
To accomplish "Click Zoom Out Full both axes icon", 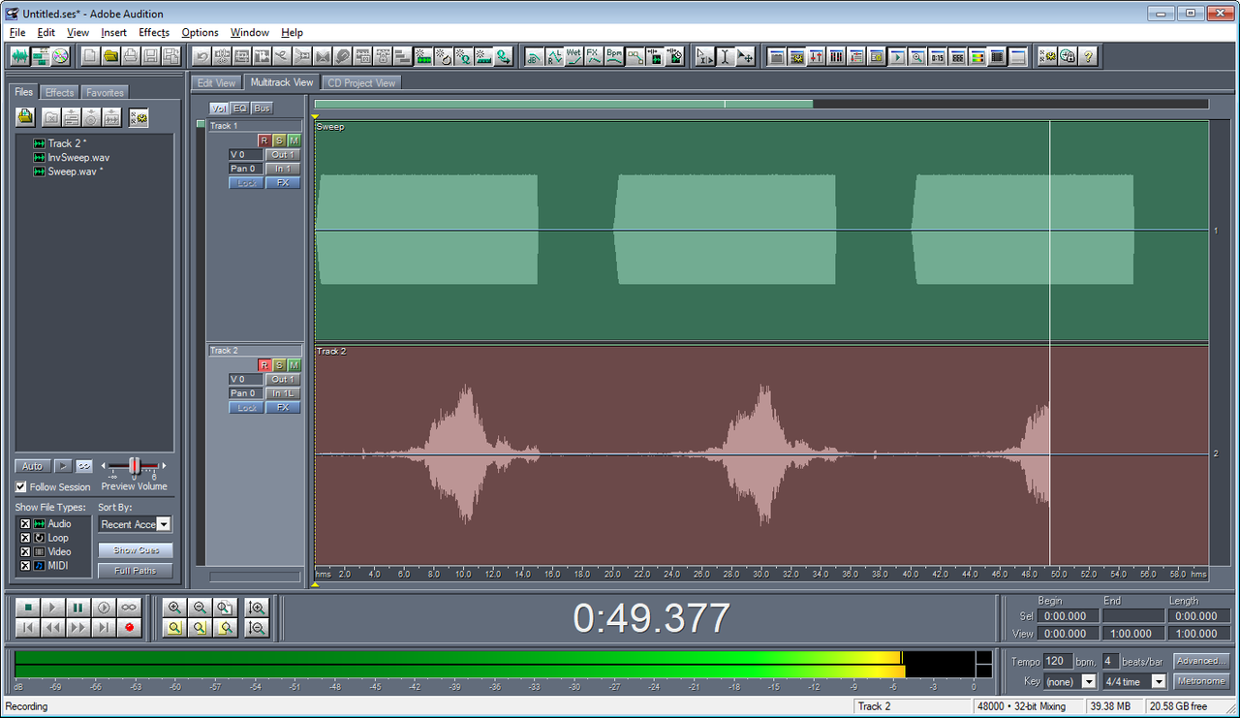I will tap(225, 608).
